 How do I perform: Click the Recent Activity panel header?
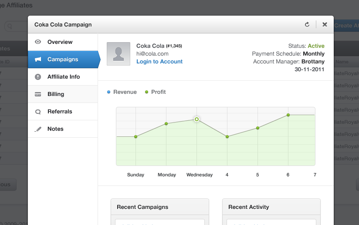[x=271, y=207]
